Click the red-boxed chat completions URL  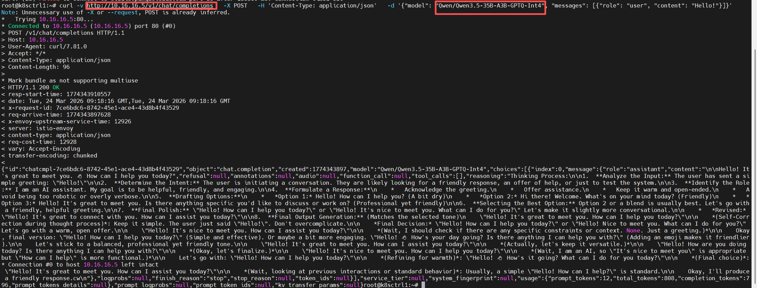[150, 6]
